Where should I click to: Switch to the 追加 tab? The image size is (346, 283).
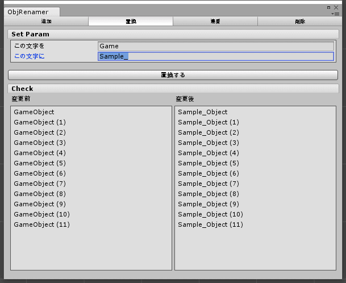pyautogui.click(x=47, y=22)
